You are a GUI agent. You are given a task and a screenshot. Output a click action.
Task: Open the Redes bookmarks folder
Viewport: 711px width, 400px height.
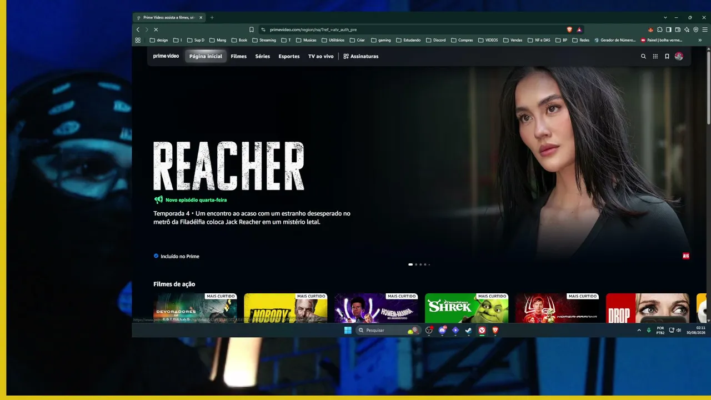pos(580,40)
